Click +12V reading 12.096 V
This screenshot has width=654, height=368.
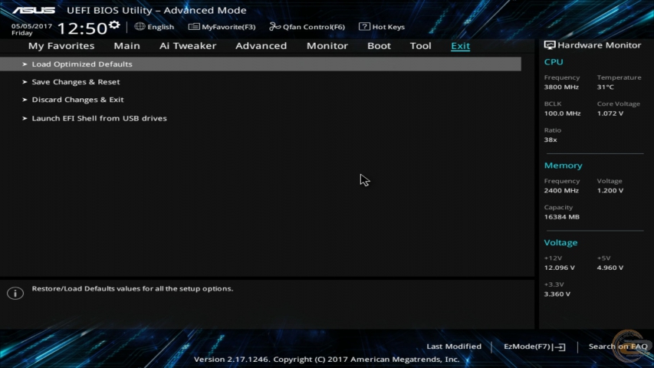pyautogui.click(x=560, y=268)
